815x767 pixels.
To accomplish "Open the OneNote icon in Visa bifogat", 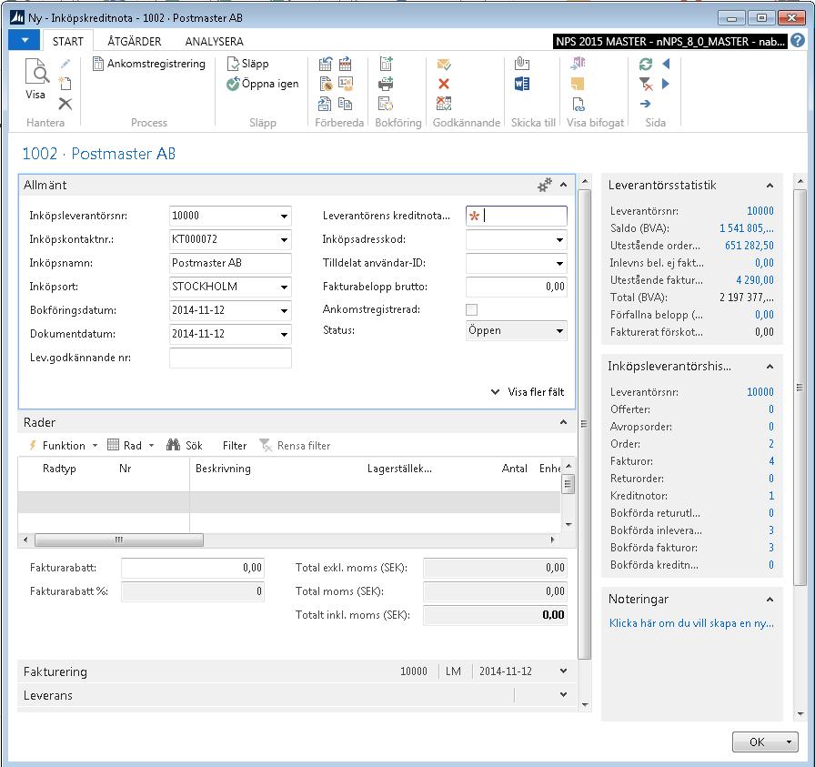I will coord(578,64).
